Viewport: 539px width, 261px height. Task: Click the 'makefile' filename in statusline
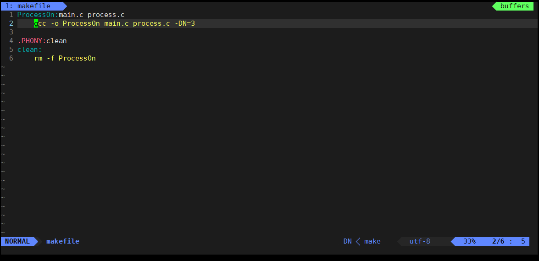(63, 241)
